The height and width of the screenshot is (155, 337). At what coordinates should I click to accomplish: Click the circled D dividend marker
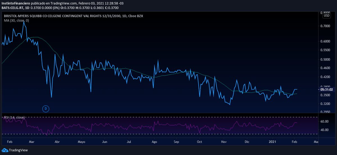(x=45, y=109)
